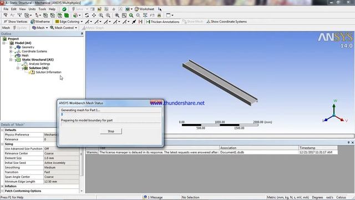Select the Pan view tool
Screen dimensions: 355x200
tap(94, 16)
